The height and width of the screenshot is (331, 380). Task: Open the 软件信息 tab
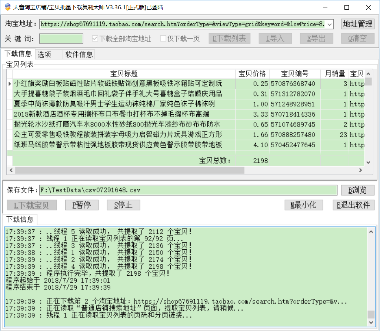(x=79, y=55)
